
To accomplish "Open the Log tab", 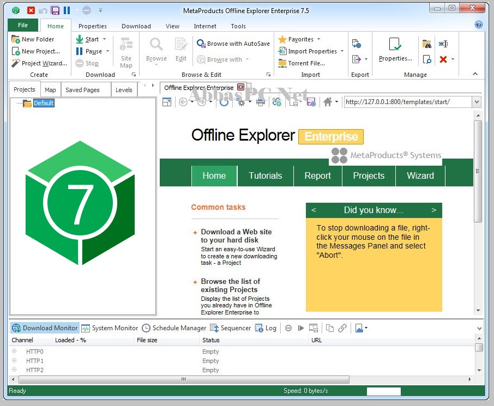I will (x=266, y=328).
